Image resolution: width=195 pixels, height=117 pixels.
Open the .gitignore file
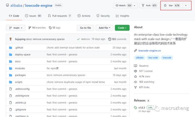(x=21, y=110)
